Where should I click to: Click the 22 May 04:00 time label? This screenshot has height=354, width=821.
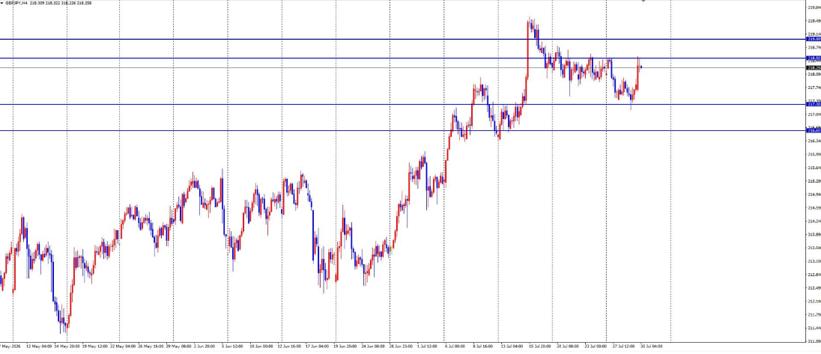click(x=123, y=347)
